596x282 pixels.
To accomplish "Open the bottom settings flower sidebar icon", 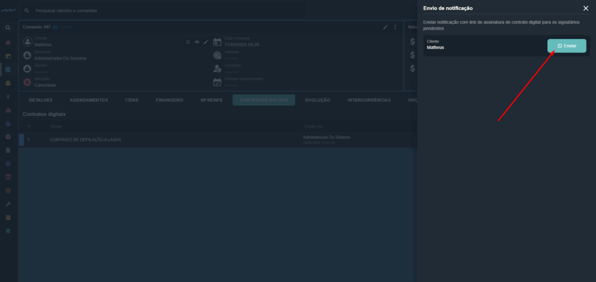I will [x=8, y=231].
